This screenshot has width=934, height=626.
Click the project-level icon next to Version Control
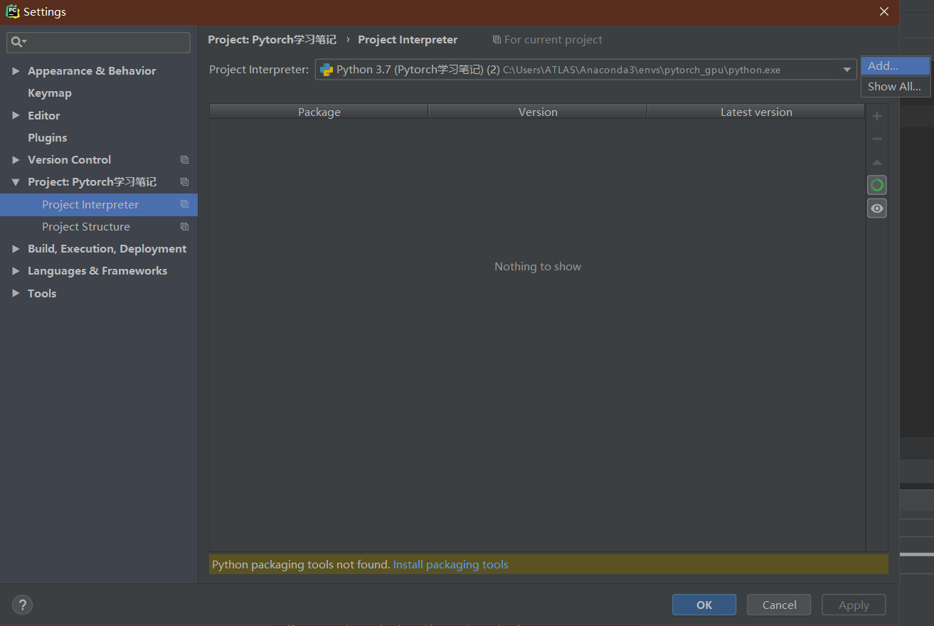click(x=184, y=160)
